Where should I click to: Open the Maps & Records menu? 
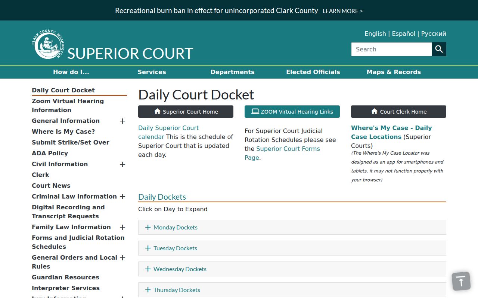[394, 72]
